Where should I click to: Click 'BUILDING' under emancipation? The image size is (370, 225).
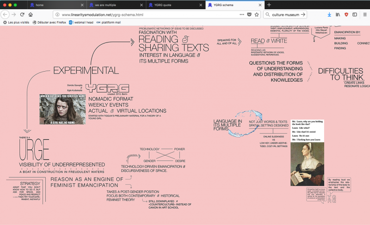341,43
